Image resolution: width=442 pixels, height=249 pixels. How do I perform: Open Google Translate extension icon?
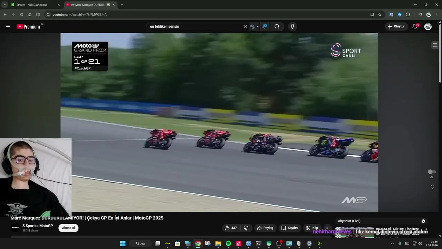click(x=391, y=15)
